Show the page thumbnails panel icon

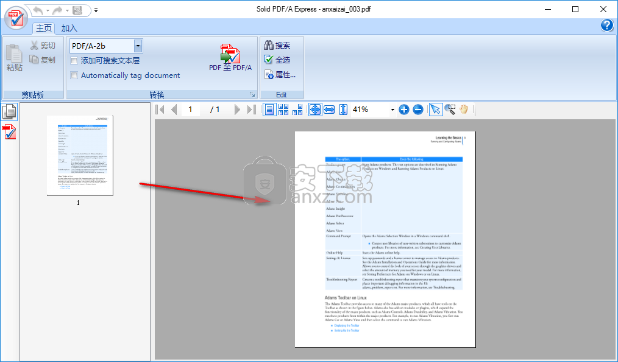(9, 112)
